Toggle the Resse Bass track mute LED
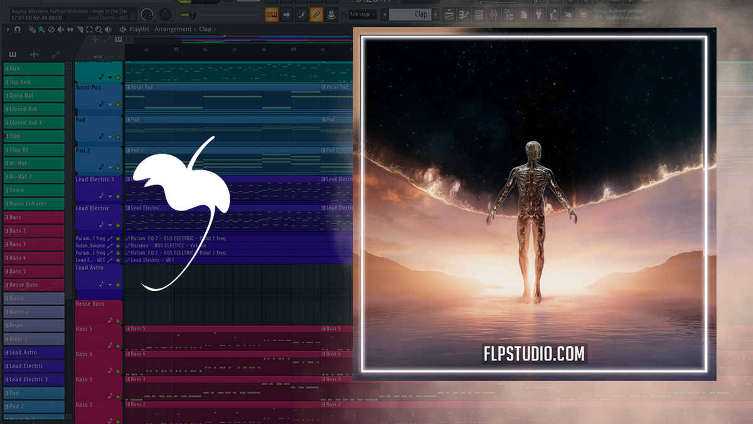753x424 pixels. (x=118, y=320)
